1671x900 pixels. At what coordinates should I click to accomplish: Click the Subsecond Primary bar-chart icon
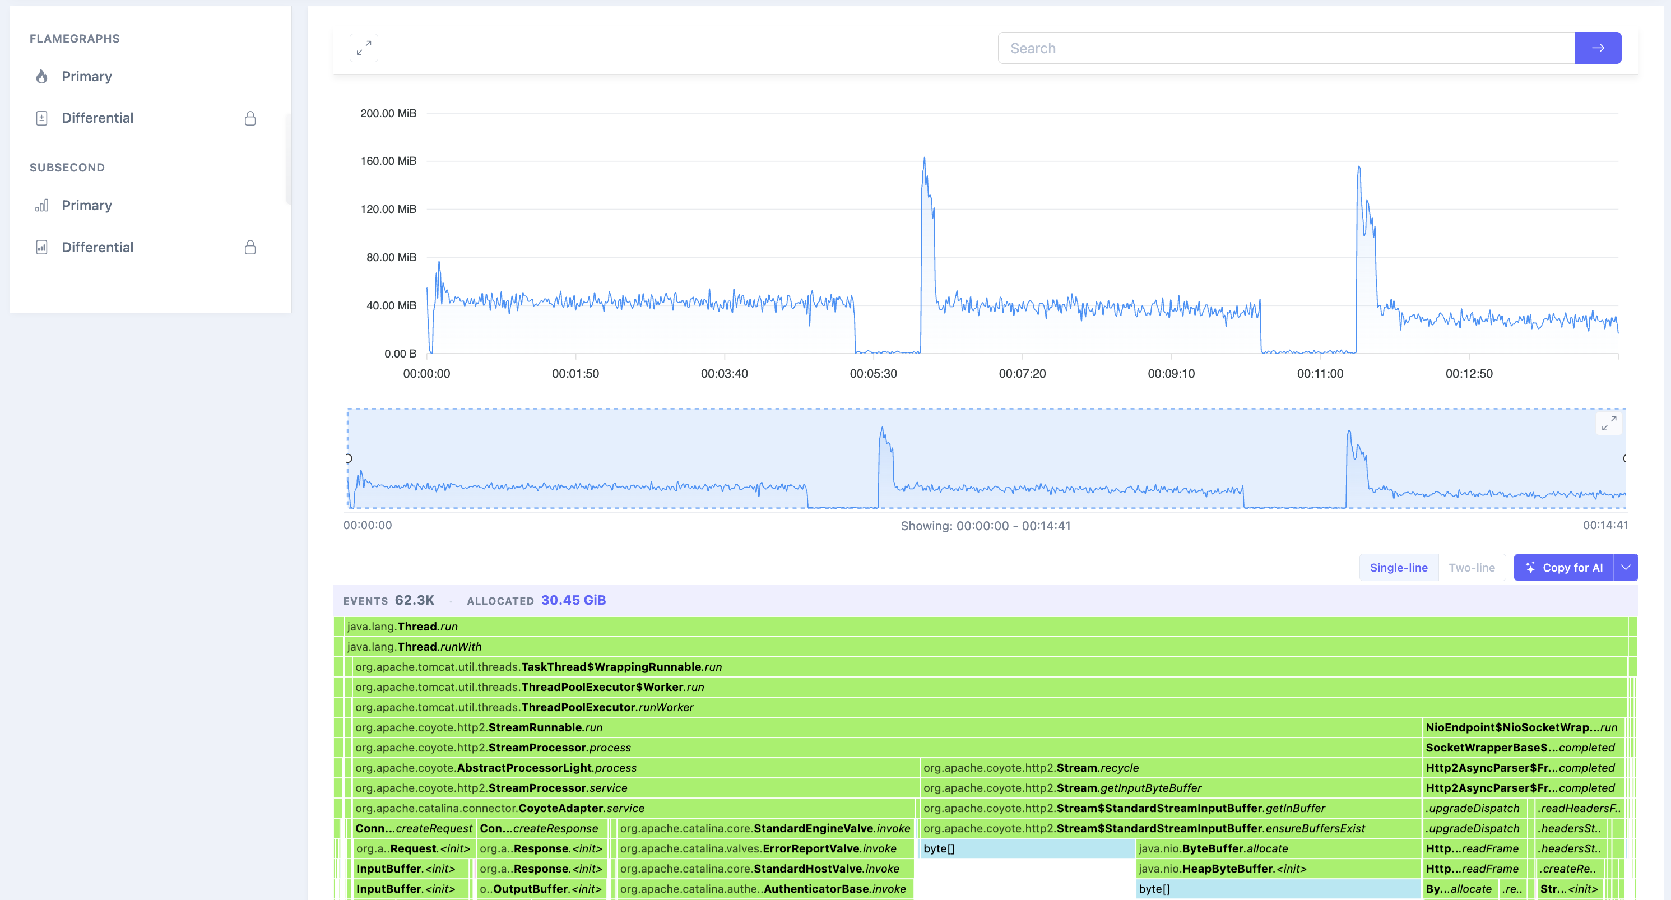point(41,206)
